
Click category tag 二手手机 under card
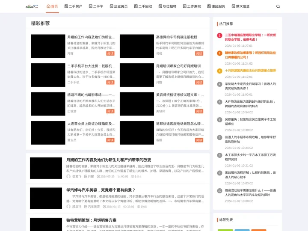coord(73,82)
